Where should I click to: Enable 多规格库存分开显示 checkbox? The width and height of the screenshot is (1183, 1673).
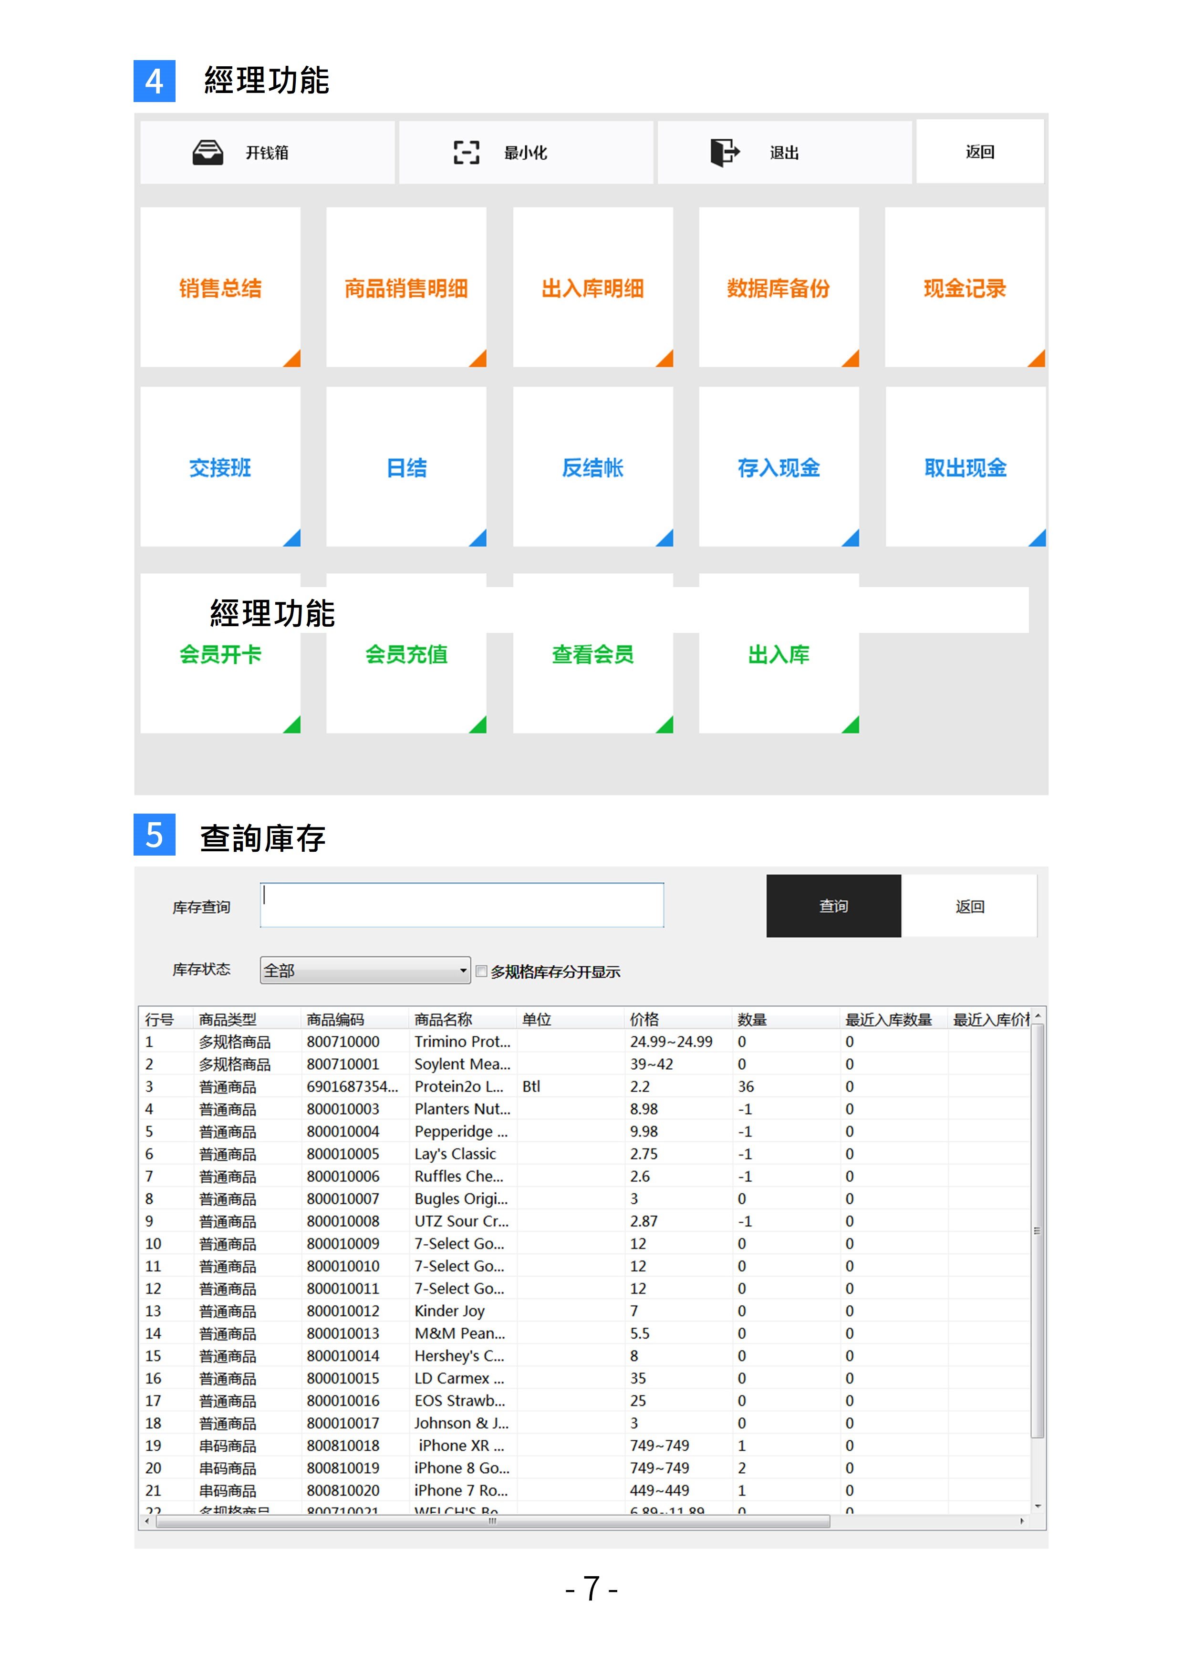click(481, 971)
